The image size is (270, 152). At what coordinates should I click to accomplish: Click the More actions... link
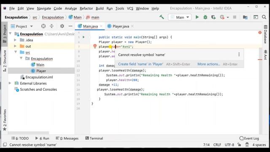pos(209,64)
